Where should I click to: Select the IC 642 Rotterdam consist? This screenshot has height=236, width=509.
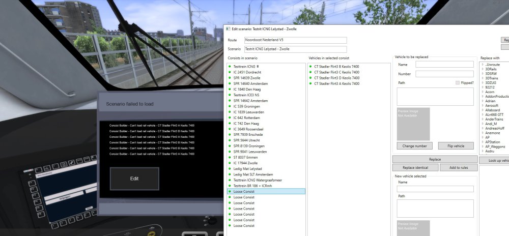click(248, 117)
